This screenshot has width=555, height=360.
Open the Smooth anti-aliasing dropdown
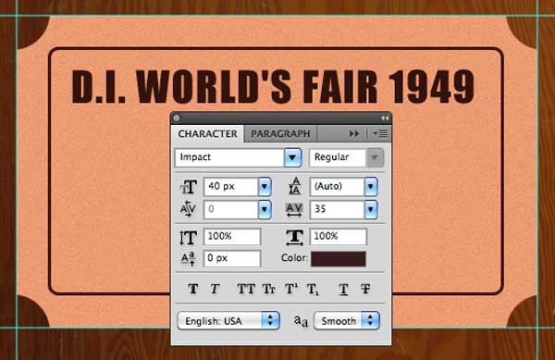[347, 321]
